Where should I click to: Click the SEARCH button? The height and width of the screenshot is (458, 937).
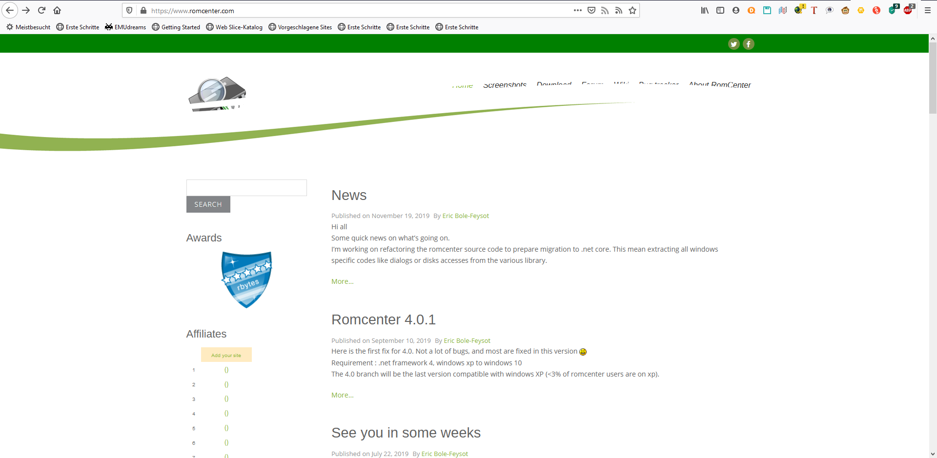[208, 204]
